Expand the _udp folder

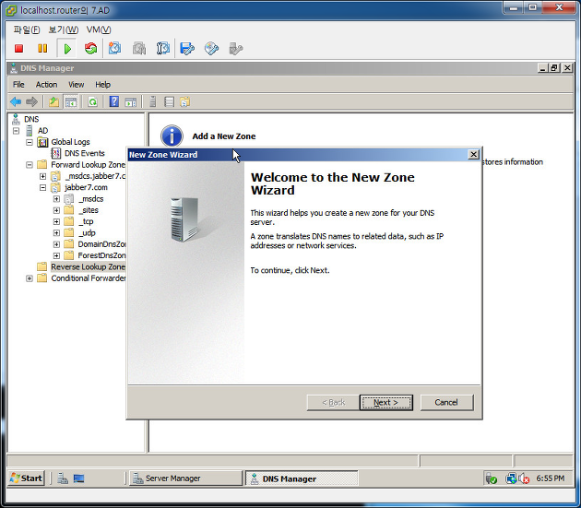(56, 233)
